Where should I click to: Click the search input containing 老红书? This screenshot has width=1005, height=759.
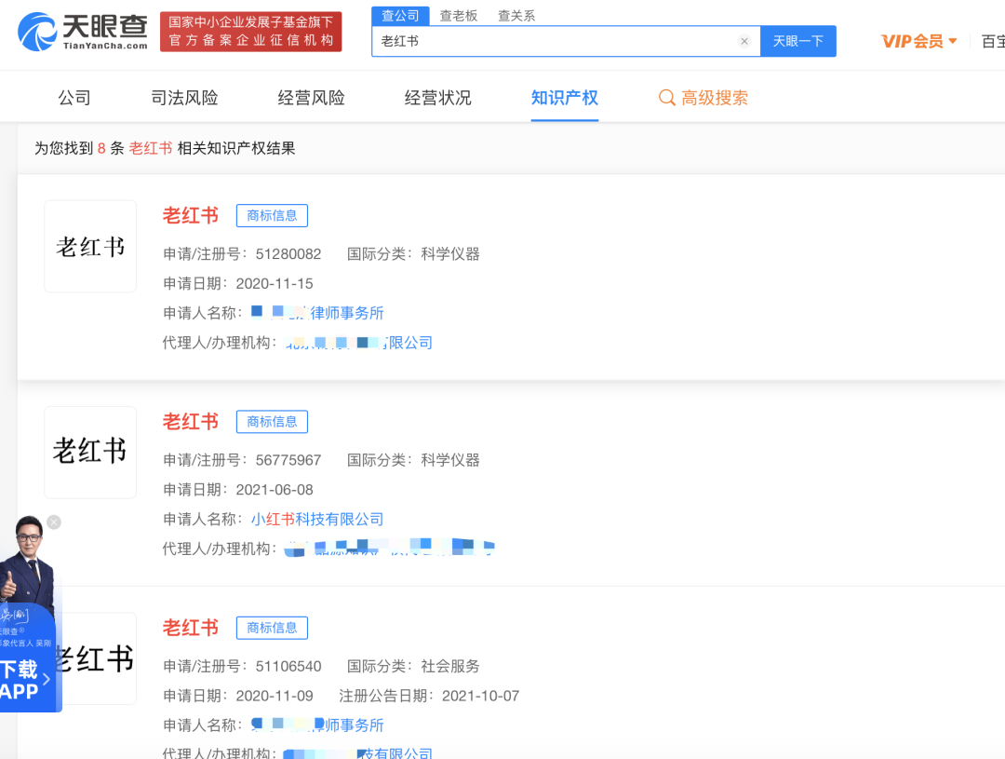tap(558, 41)
